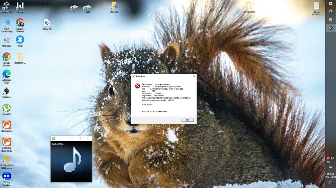Viewport: 336px width, 188px height.
Task: Select the ulitka audio file on the desktop
Action: pyautogui.click(x=47, y=23)
